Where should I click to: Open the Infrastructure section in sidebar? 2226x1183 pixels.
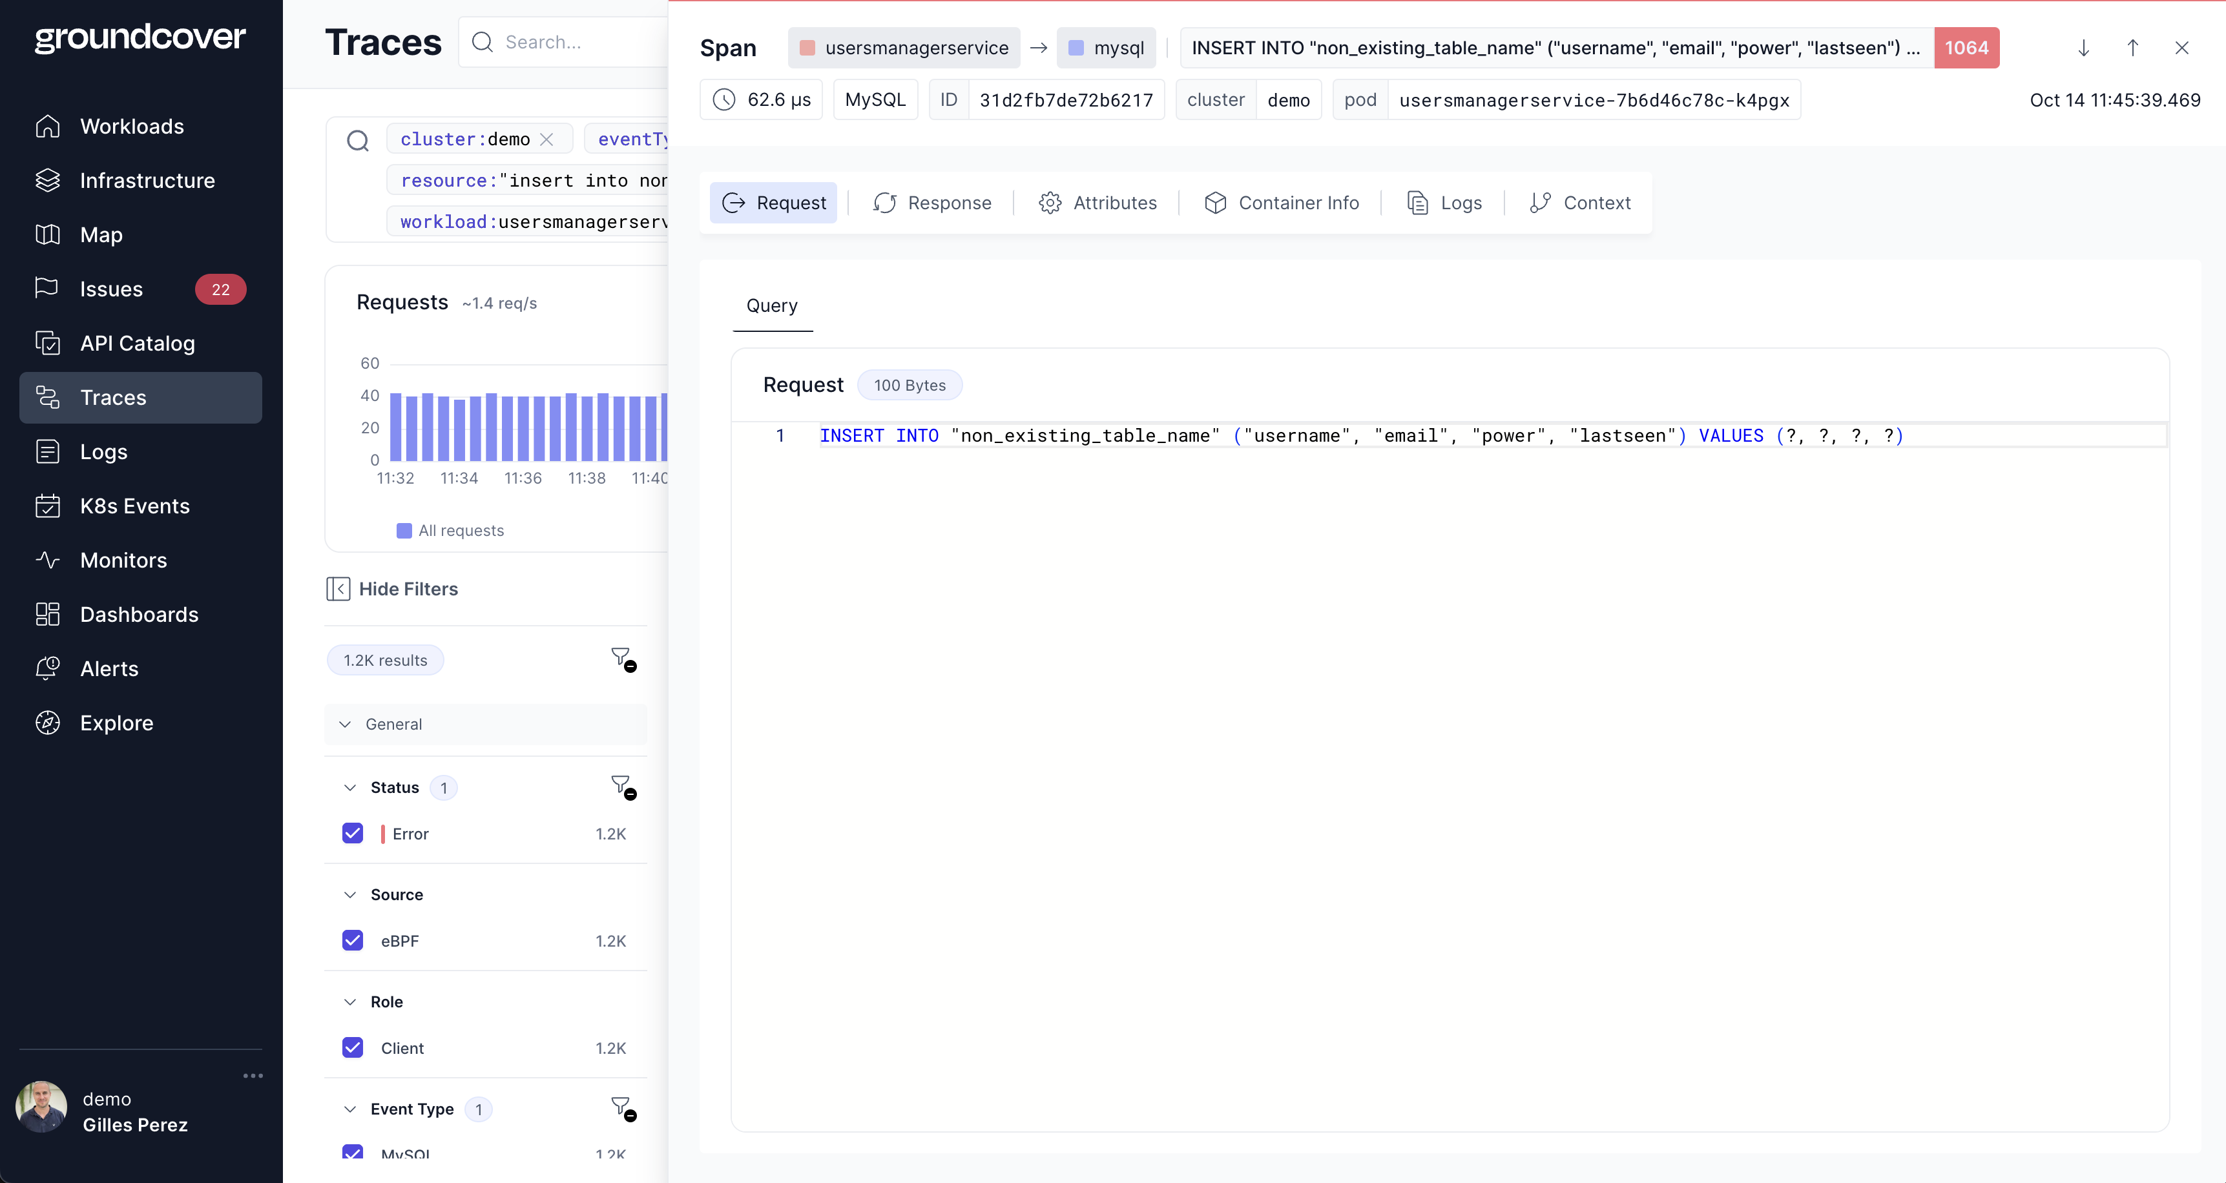(146, 181)
